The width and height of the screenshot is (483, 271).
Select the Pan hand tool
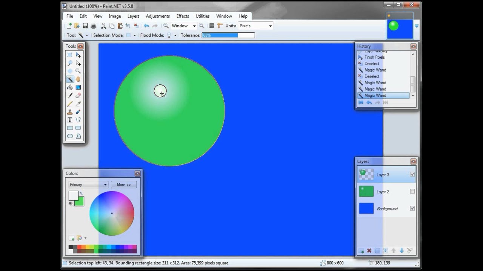tap(78, 79)
